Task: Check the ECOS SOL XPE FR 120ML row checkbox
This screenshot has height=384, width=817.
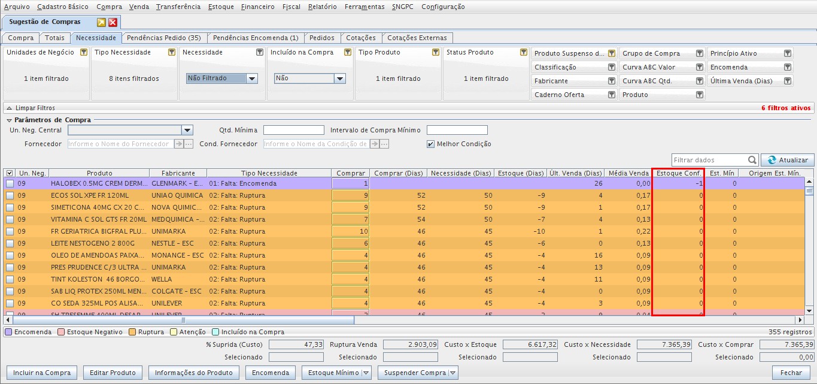Action: (x=10, y=195)
